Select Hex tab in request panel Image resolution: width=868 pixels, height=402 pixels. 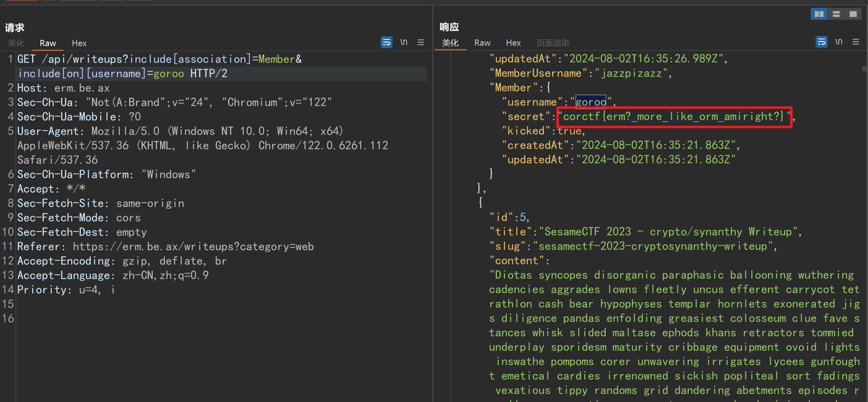(x=79, y=43)
